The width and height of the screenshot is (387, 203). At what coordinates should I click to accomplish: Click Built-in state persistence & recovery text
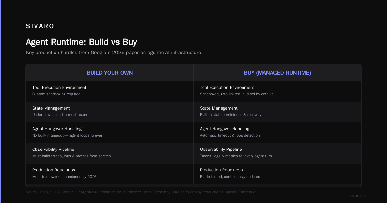click(231, 115)
